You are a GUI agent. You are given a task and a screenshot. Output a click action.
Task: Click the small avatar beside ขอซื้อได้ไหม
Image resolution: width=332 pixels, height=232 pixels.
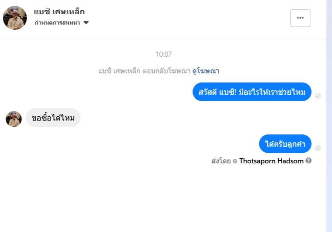click(x=14, y=119)
